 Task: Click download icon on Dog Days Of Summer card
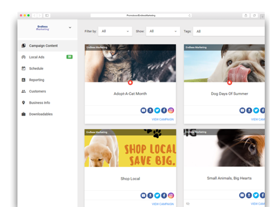(249, 110)
